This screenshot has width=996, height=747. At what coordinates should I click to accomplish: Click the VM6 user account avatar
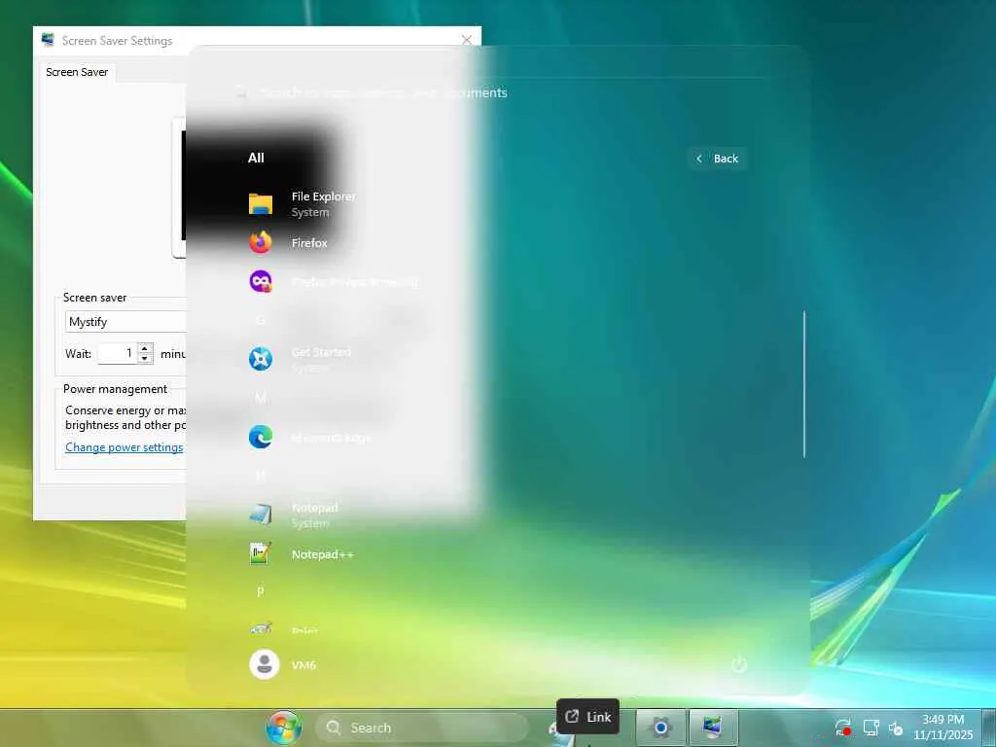click(265, 664)
